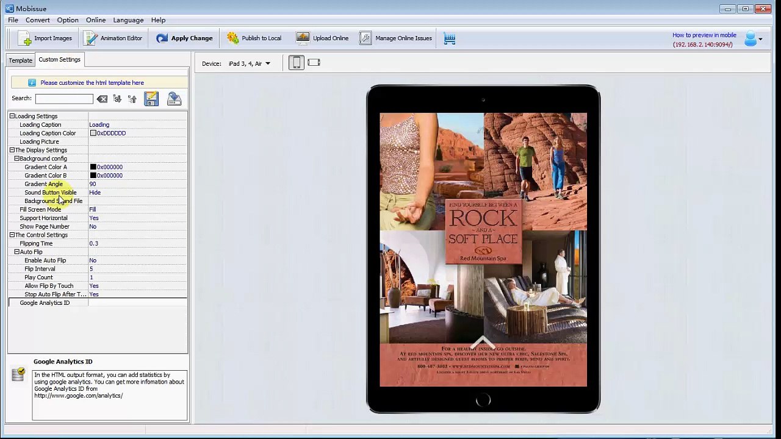Click the load settings icon

(174, 99)
